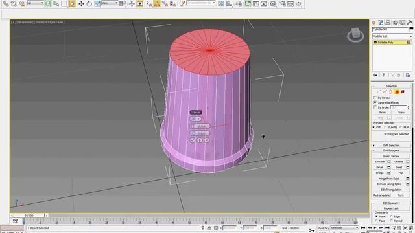Viewport: 415px width, 233px height.
Task: Click the Render teapot icon
Action: [298, 4]
